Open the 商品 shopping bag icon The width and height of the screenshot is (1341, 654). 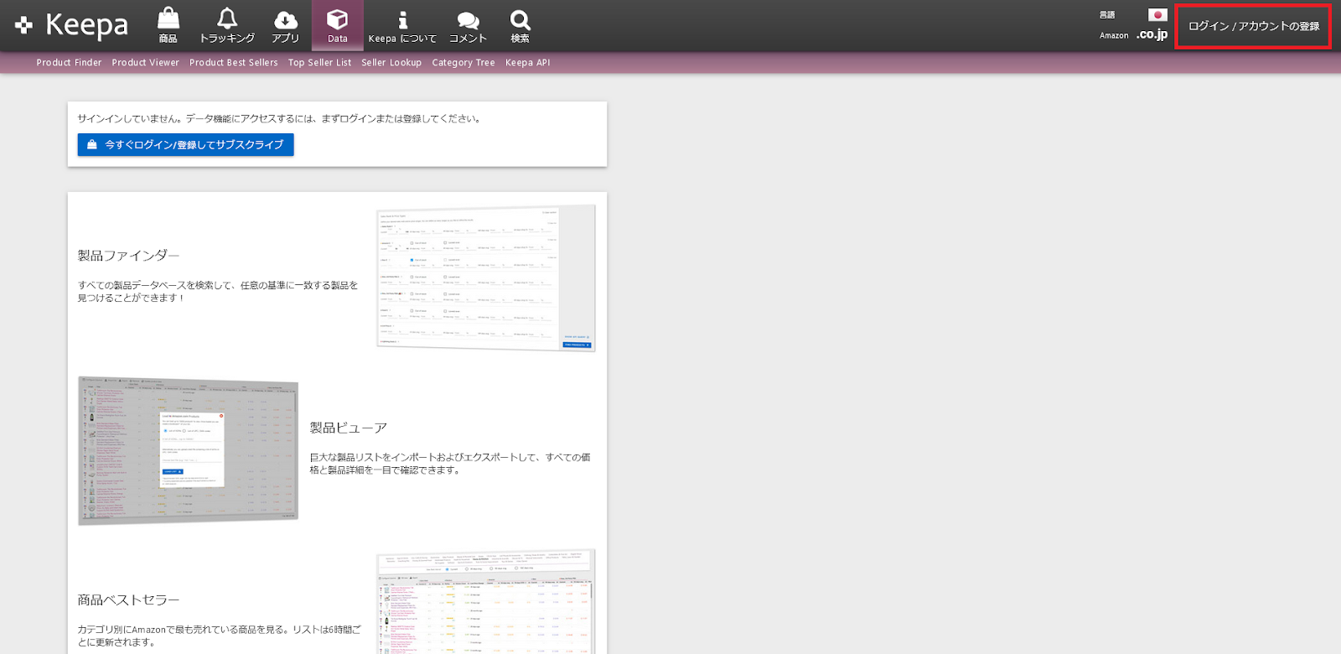[x=168, y=25]
